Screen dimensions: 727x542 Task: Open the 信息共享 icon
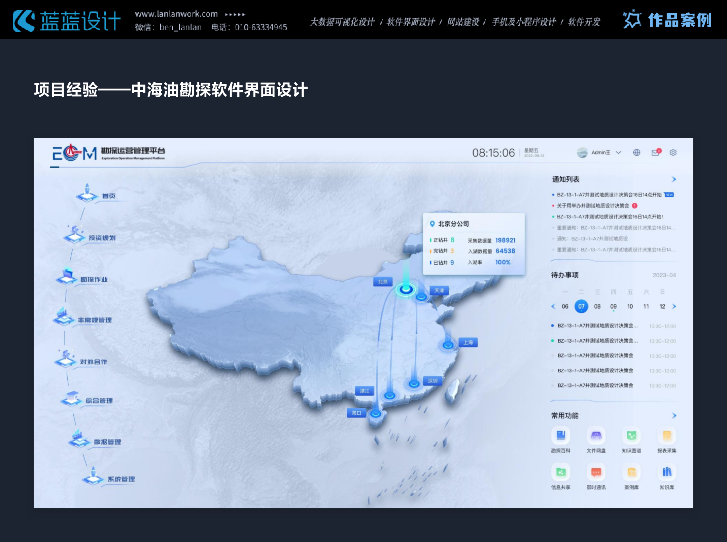pyautogui.click(x=560, y=472)
